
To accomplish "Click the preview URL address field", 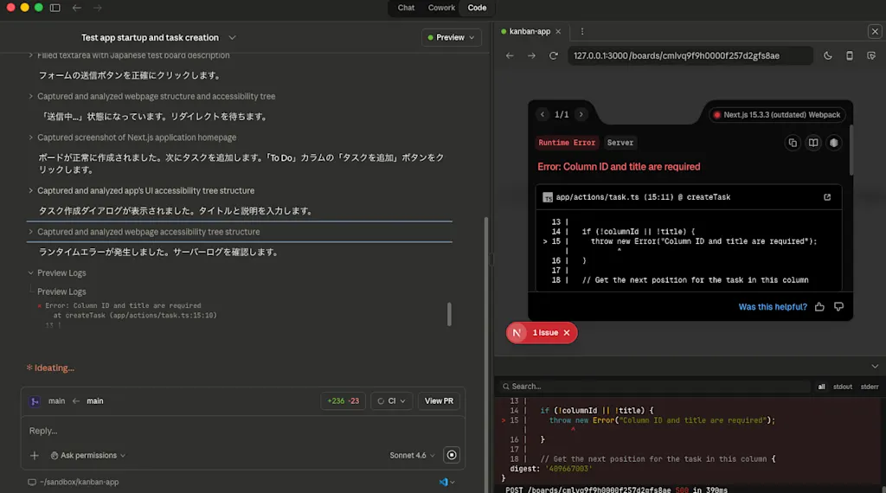I will (690, 56).
